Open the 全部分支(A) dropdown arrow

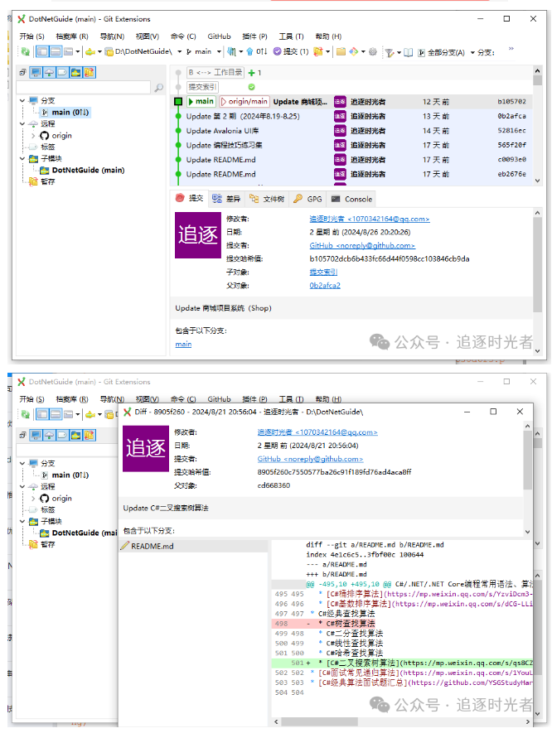pos(472,53)
